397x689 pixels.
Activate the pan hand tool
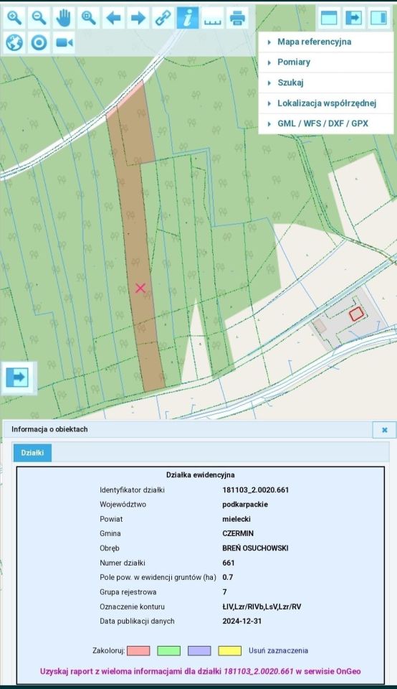(64, 18)
